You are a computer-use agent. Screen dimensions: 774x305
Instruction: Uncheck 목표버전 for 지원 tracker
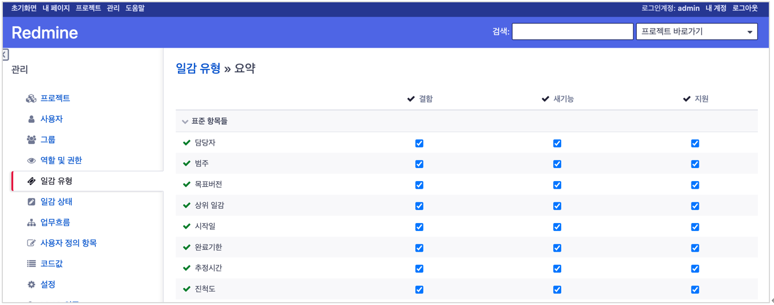click(x=695, y=185)
